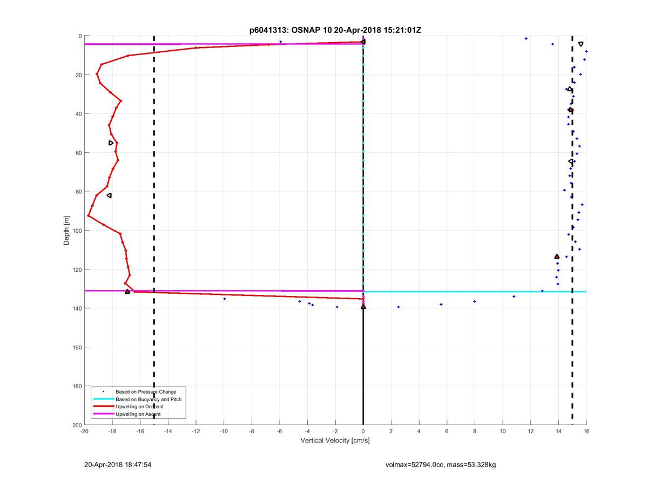Select the 'Vertical Velocity [cm/s]' x-axis label
Viewport: 648px width, 478px height.
coord(335,441)
